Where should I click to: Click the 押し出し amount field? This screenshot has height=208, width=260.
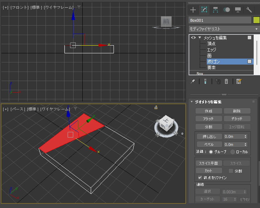[233, 136]
